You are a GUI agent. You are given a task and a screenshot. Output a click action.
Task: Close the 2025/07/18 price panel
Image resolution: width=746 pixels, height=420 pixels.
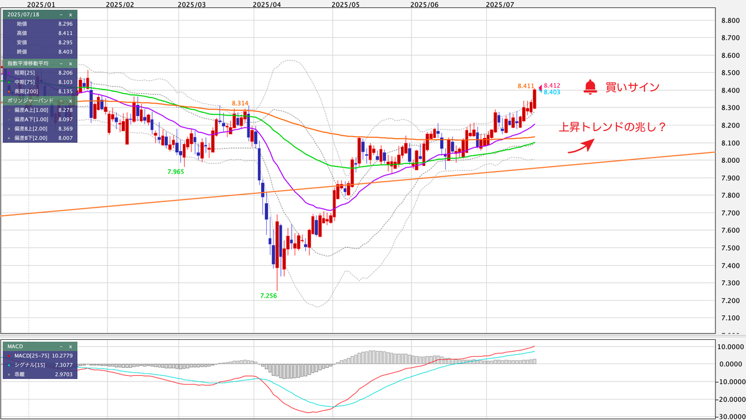tap(70, 14)
